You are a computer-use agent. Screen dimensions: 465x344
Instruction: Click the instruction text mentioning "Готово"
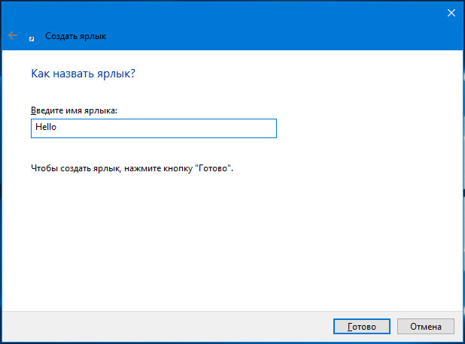pyautogui.click(x=132, y=168)
